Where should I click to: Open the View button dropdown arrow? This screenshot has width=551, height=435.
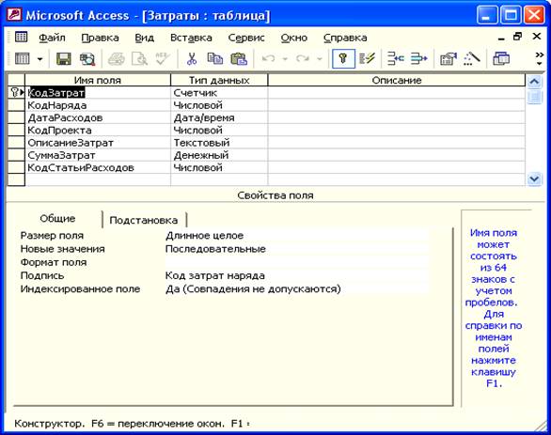40,59
